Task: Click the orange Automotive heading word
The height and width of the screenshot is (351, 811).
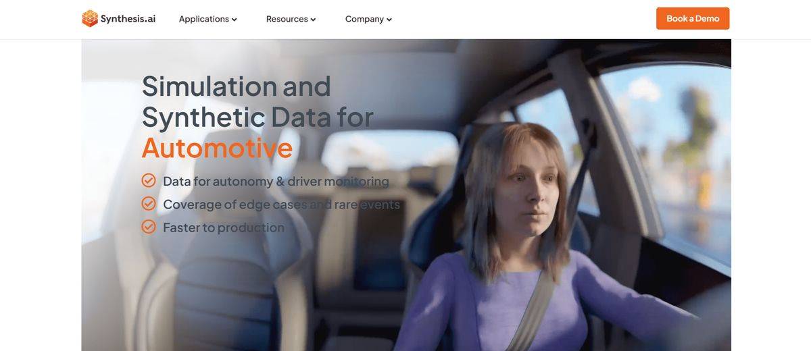Action: [x=217, y=147]
